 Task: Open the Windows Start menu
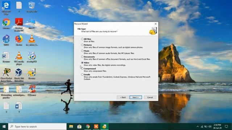tap(4, 127)
